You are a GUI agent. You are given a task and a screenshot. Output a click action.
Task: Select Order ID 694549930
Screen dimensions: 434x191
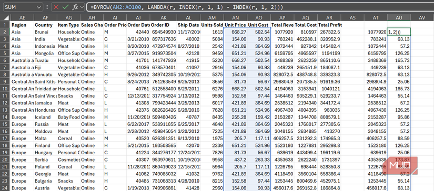click(163, 32)
